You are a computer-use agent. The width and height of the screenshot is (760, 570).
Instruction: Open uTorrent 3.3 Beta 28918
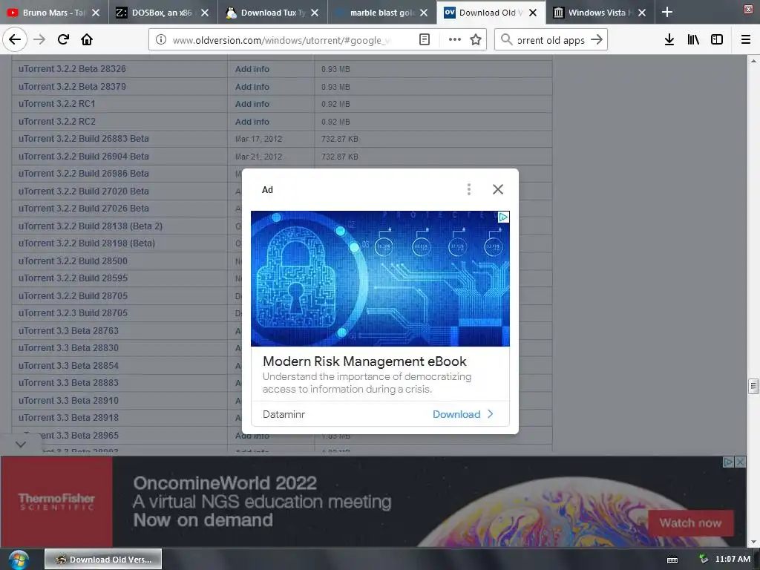coord(68,418)
